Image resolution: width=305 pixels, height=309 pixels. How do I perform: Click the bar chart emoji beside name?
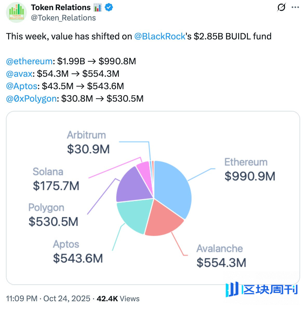(98, 8)
